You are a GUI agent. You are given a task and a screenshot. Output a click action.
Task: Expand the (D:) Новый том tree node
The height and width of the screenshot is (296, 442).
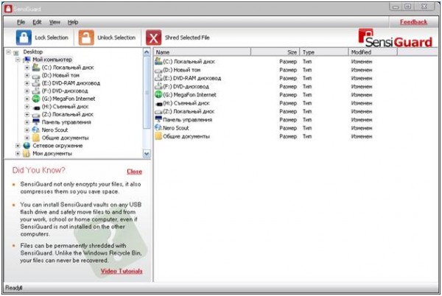(x=27, y=75)
